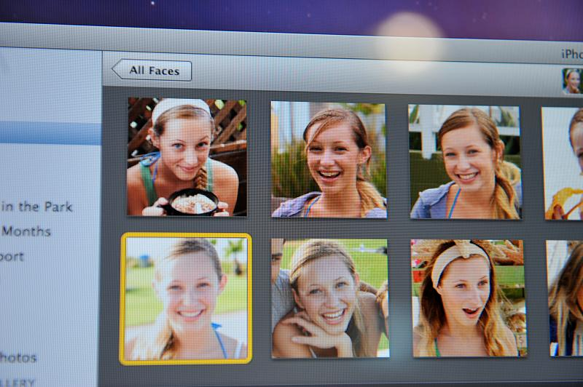583x387 pixels.
Task: Open sidebar item ending 'in the Park'
Action: coord(36,207)
